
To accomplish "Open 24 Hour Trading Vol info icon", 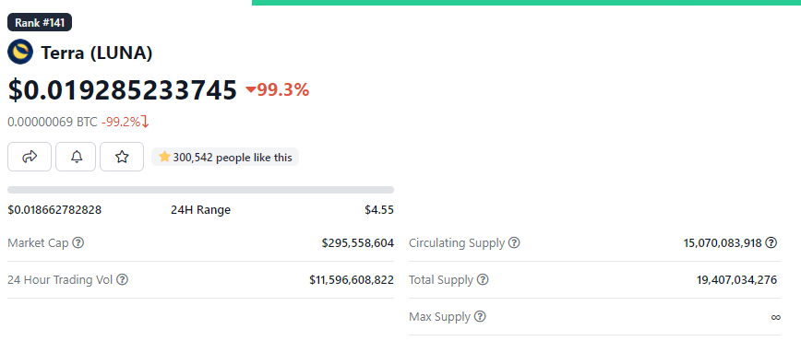I will coord(123,280).
